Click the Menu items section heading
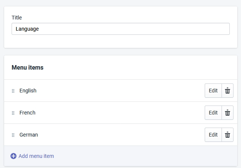The height and width of the screenshot is (168, 241). 28,68
